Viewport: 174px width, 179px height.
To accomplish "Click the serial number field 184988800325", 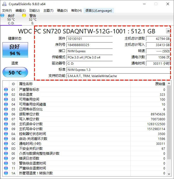I will pos(90,45).
